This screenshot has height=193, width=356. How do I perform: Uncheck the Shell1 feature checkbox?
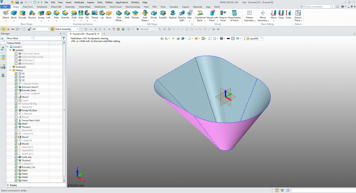(16, 124)
